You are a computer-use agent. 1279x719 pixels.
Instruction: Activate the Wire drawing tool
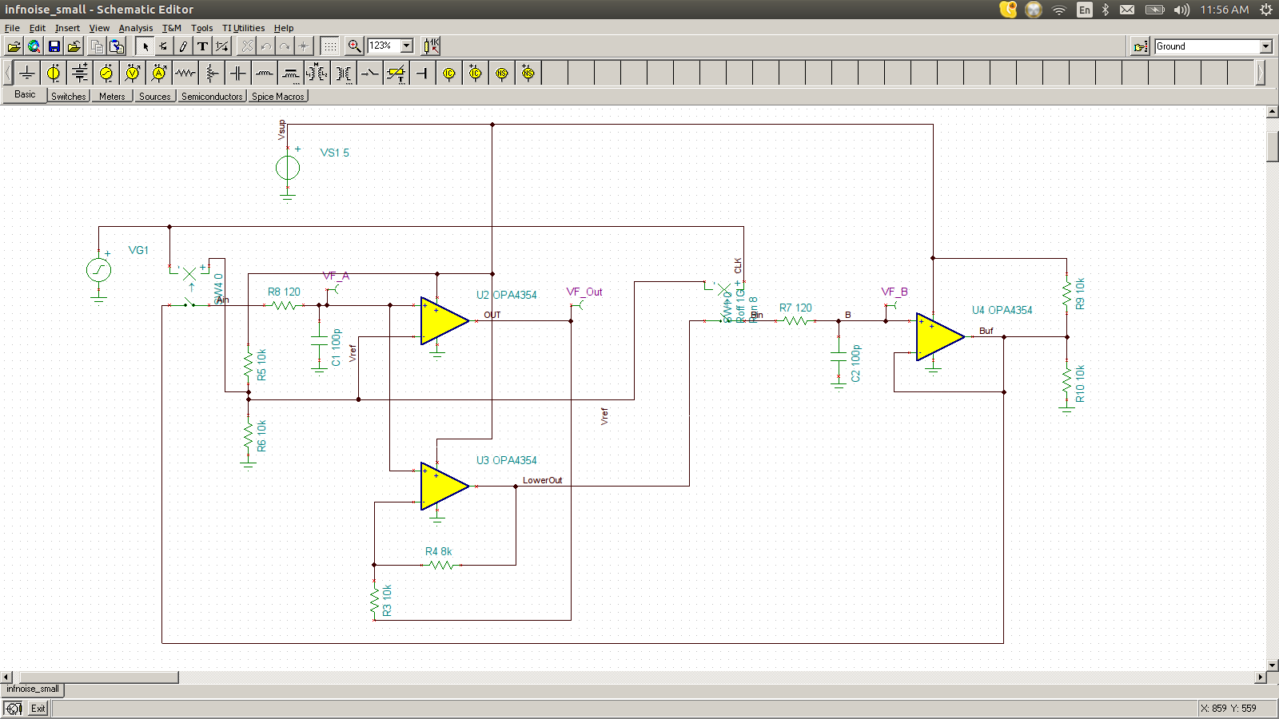tap(162, 46)
